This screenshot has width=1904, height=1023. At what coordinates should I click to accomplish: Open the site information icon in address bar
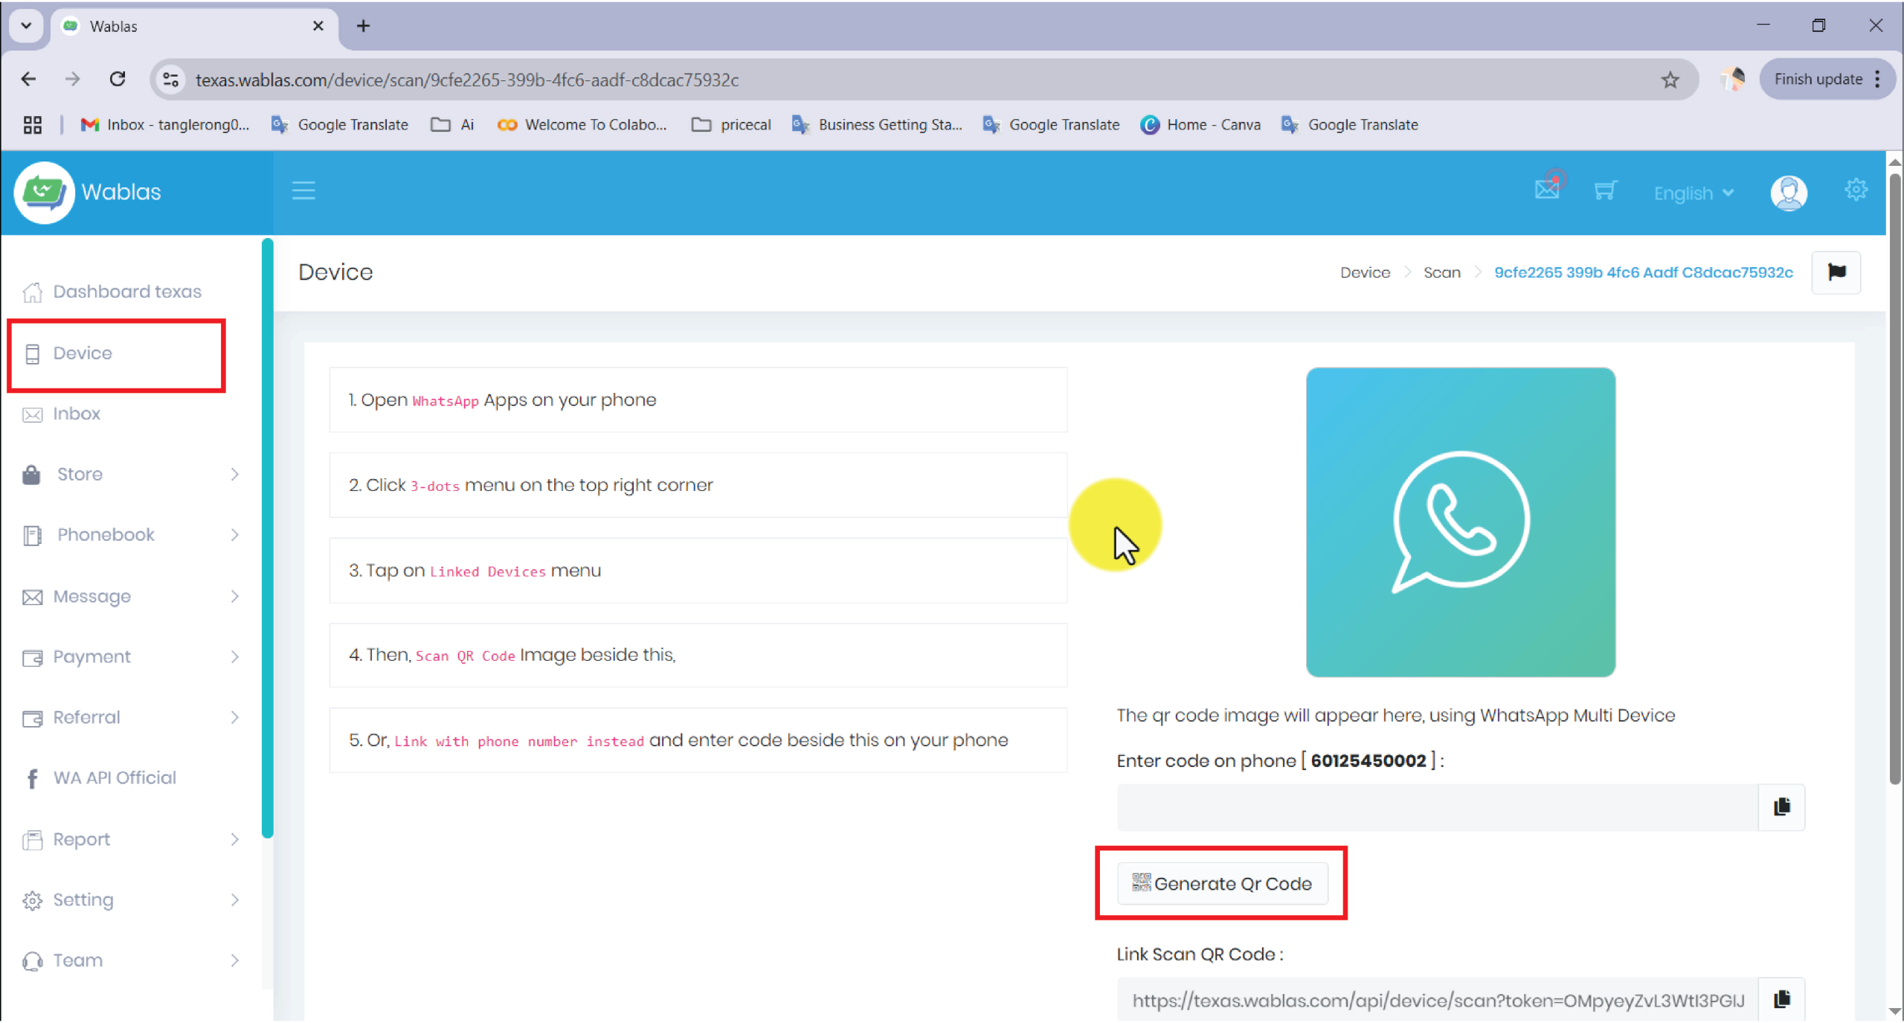coord(170,80)
